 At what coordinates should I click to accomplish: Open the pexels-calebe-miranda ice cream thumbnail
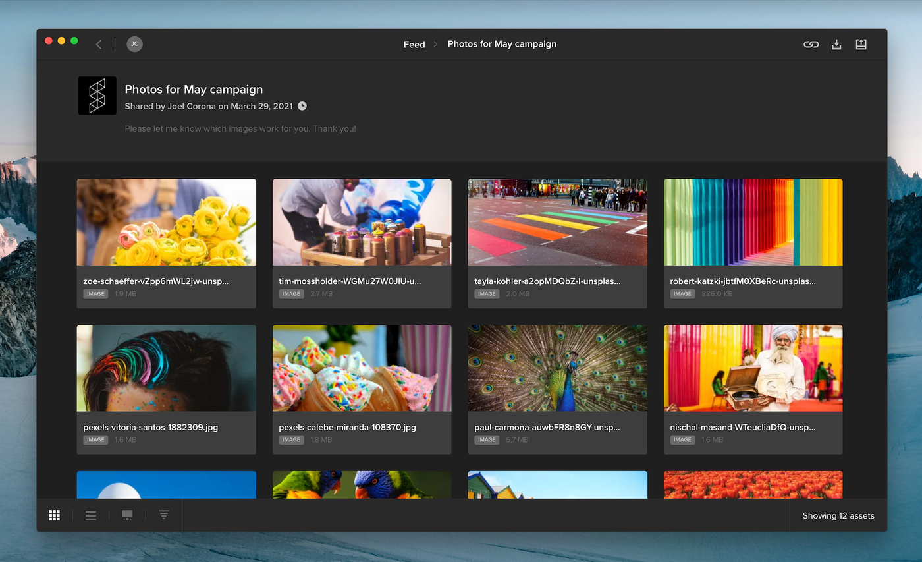click(362, 368)
